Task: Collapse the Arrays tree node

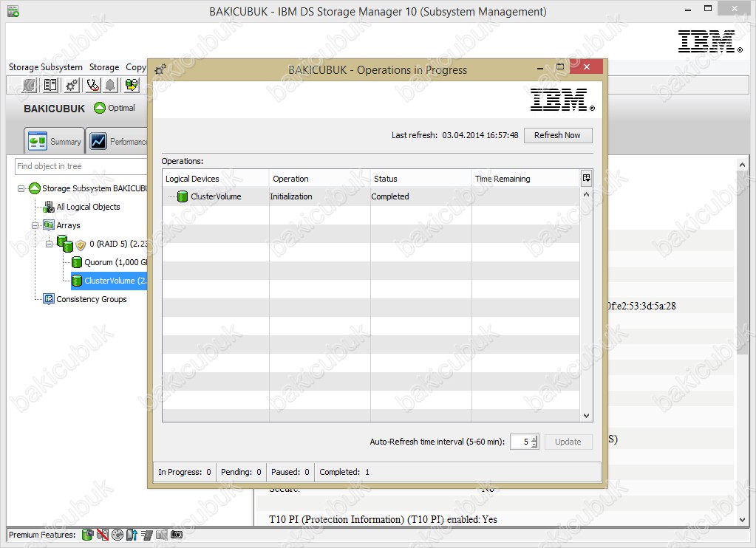Action: coord(35,225)
